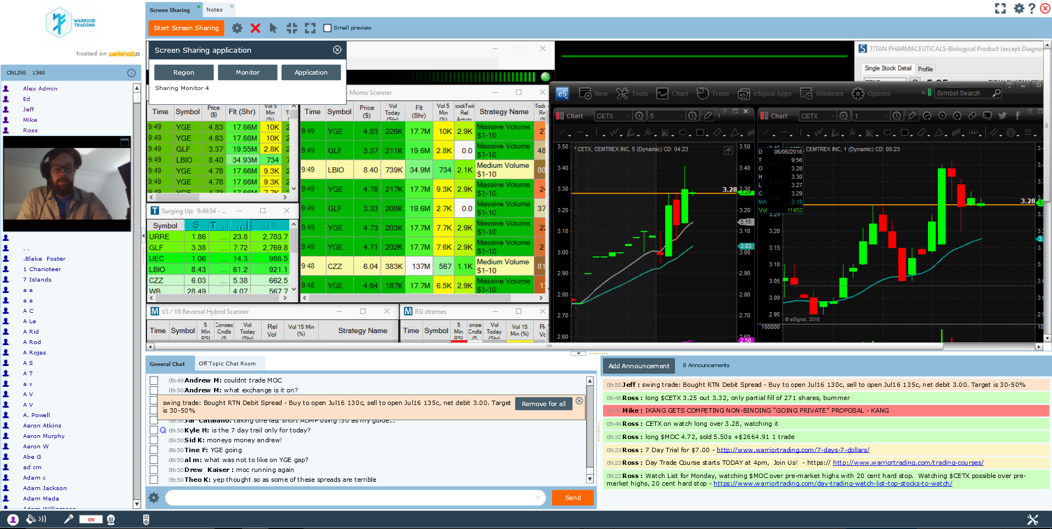This screenshot has height=529, width=1052.
Task: Check the box beside Drew Kaiser's message
Action: coord(154,470)
